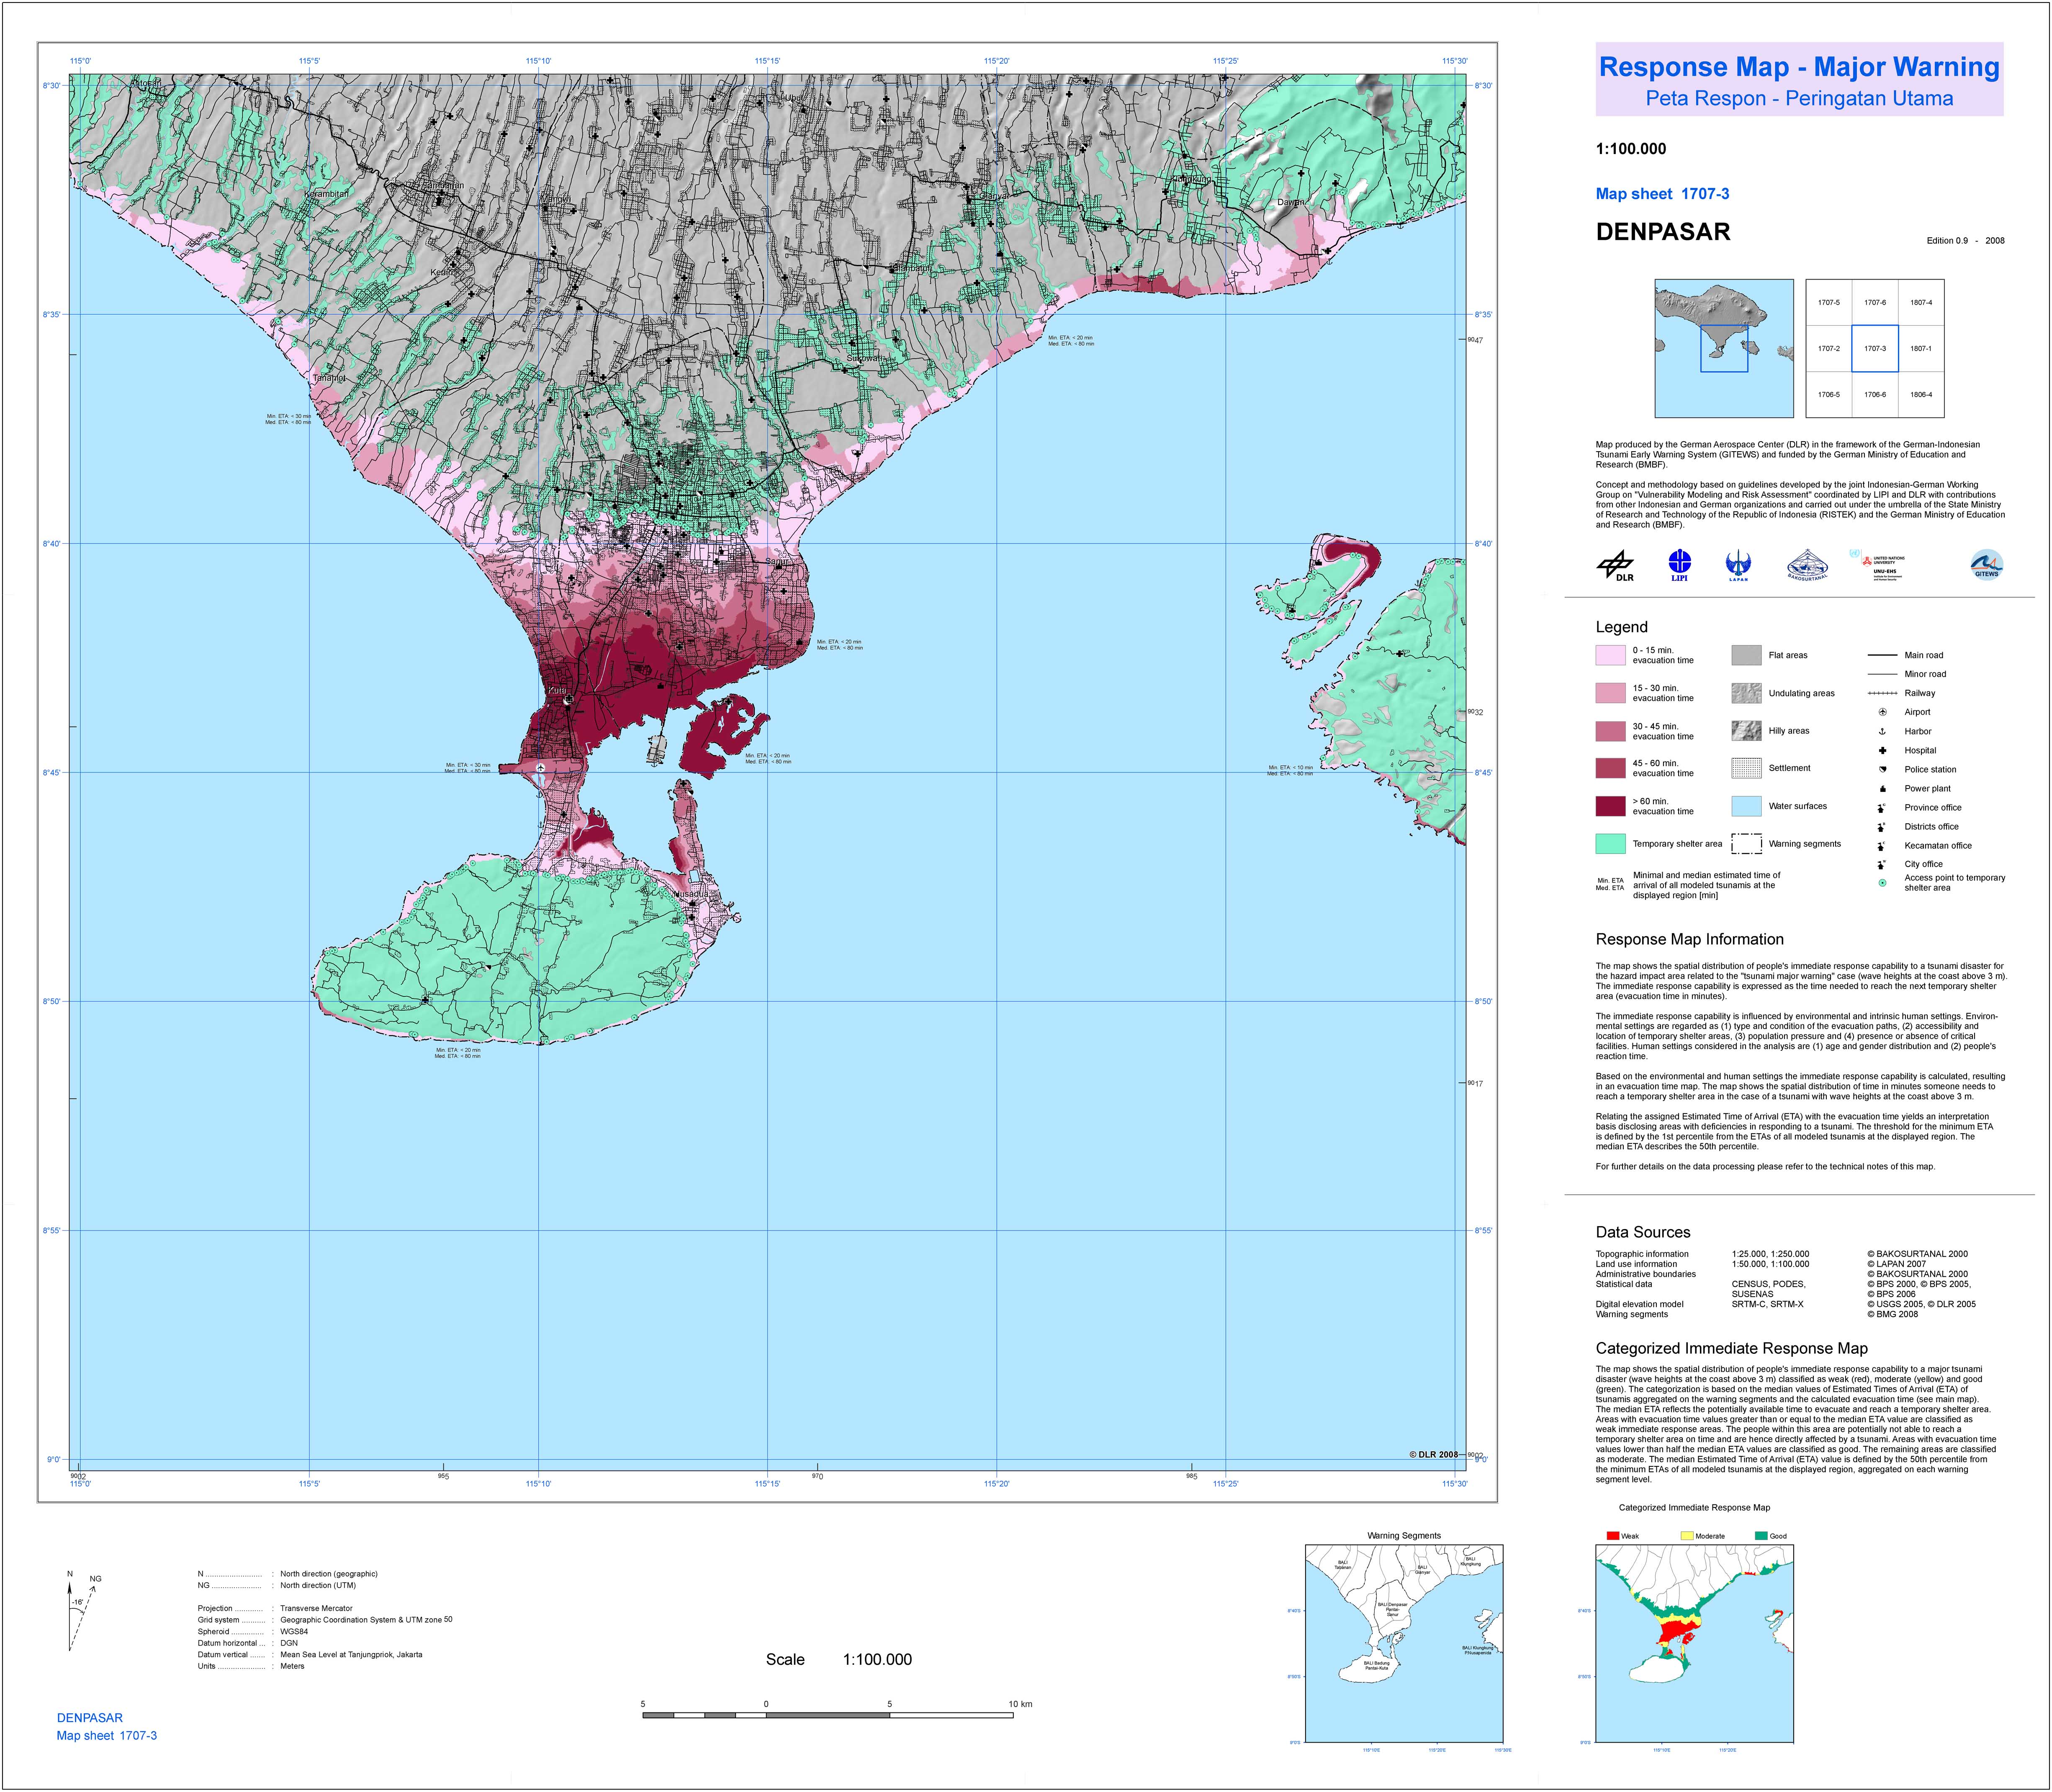Image resolution: width=2052 pixels, height=1792 pixels.
Task: Click the Settlement dotted pattern sample
Action: [1746, 768]
